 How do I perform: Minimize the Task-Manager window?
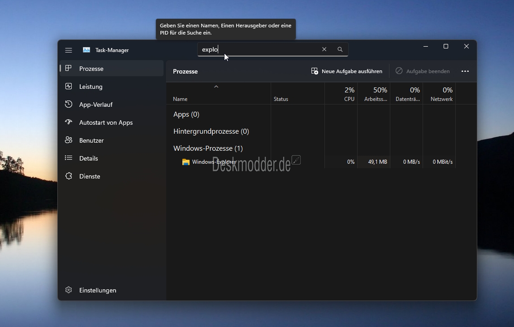(x=425, y=46)
